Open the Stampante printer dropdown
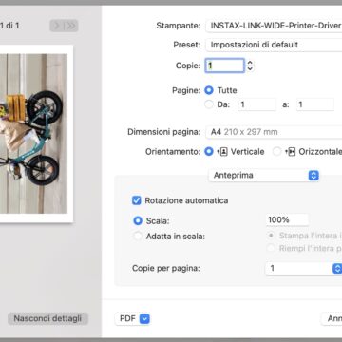Viewport: 342px width, 342px height. coord(274,26)
